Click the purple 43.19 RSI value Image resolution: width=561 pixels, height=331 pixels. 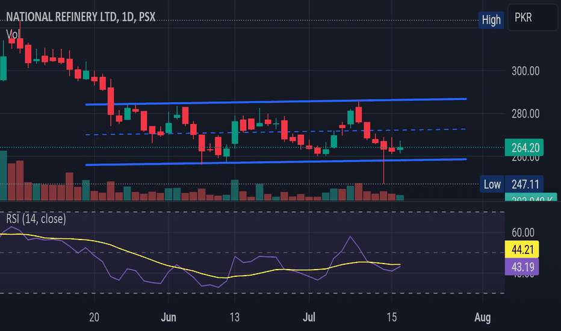[x=522, y=267]
